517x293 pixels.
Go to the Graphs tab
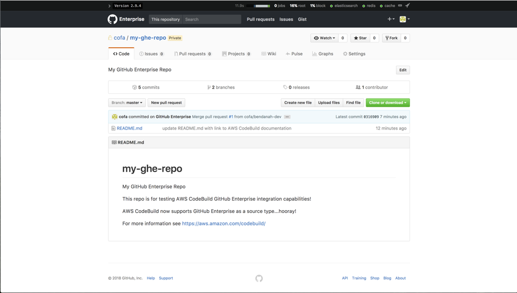[x=323, y=54]
